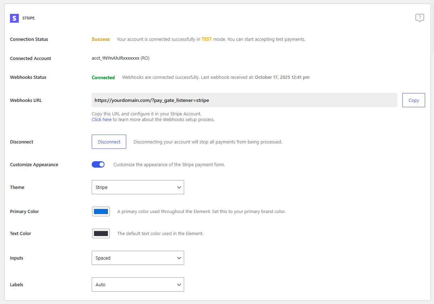Click the Disconnect button
Screen dimensions: 434x304
tap(109, 142)
